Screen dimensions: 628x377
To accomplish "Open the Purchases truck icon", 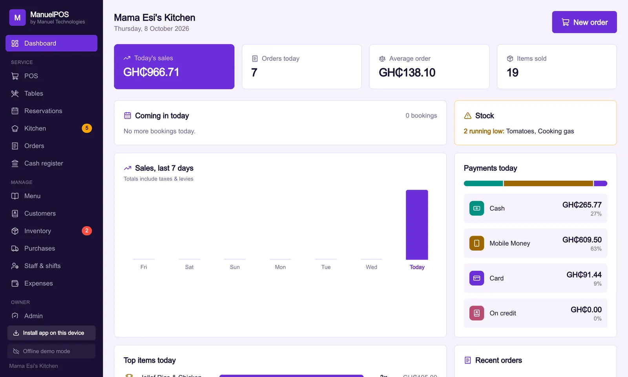I will coord(15,249).
